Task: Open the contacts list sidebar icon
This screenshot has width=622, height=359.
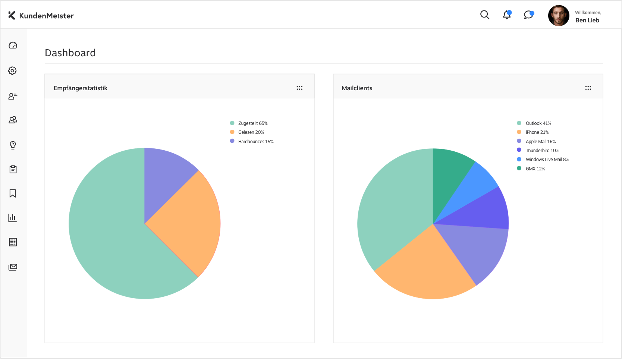Action: 13,96
